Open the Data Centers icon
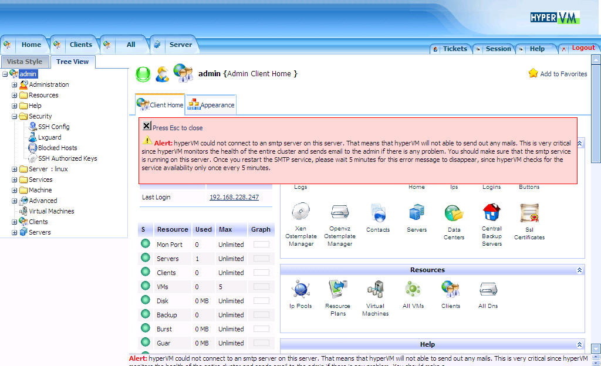Viewport: 601px width, 366px height. (x=454, y=213)
